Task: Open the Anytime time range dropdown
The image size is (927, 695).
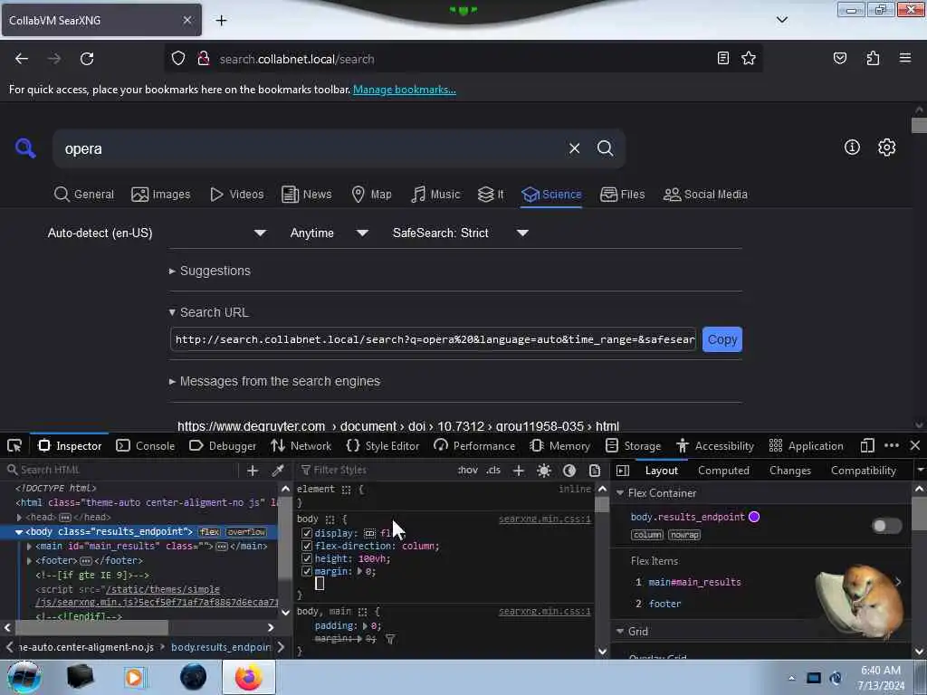Action: point(330,233)
